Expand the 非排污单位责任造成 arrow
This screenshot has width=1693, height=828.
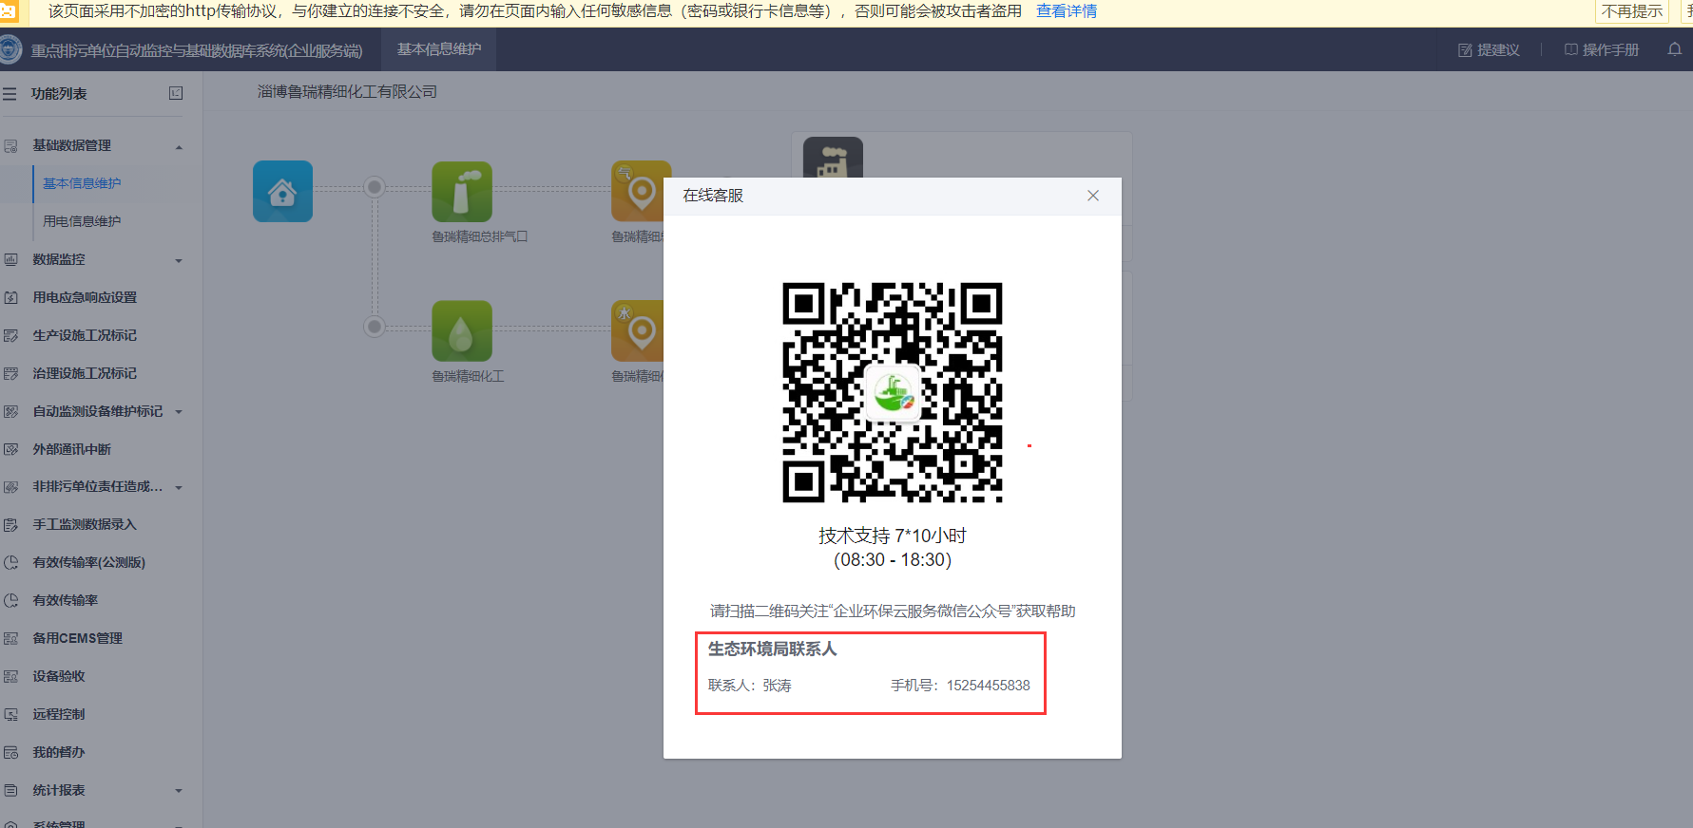pyautogui.click(x=179, y=488)
